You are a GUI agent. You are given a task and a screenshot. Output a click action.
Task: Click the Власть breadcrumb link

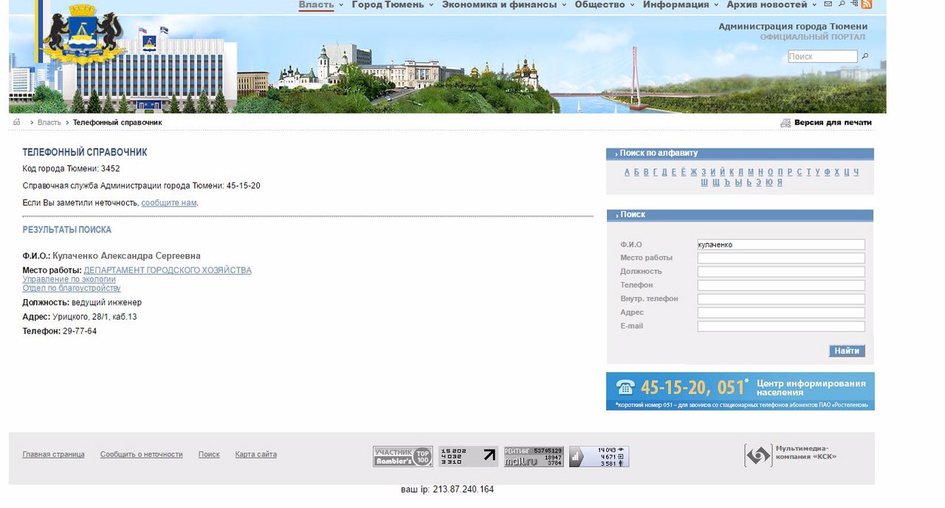[49, 123]
